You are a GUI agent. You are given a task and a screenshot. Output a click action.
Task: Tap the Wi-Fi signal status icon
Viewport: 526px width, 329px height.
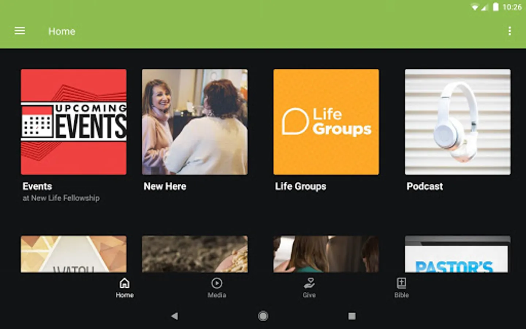coord(475,7)
